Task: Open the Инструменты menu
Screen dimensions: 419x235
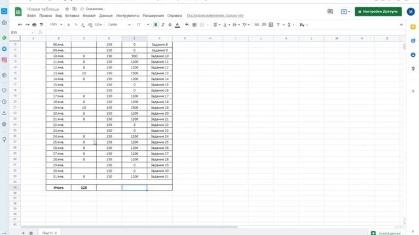Action: click(x=128, y=16)
